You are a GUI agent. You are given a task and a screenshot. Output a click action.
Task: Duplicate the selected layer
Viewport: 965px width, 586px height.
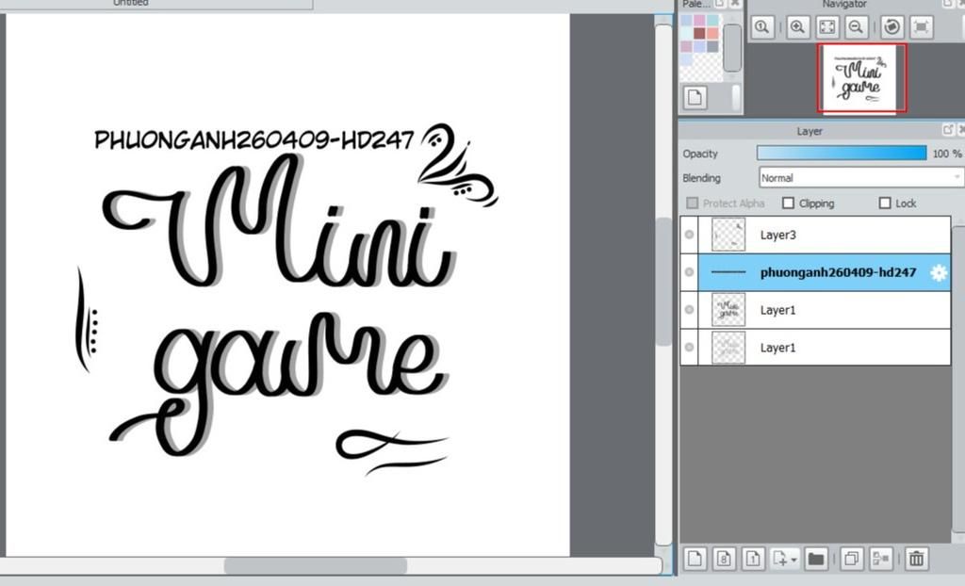click(852, 559)
